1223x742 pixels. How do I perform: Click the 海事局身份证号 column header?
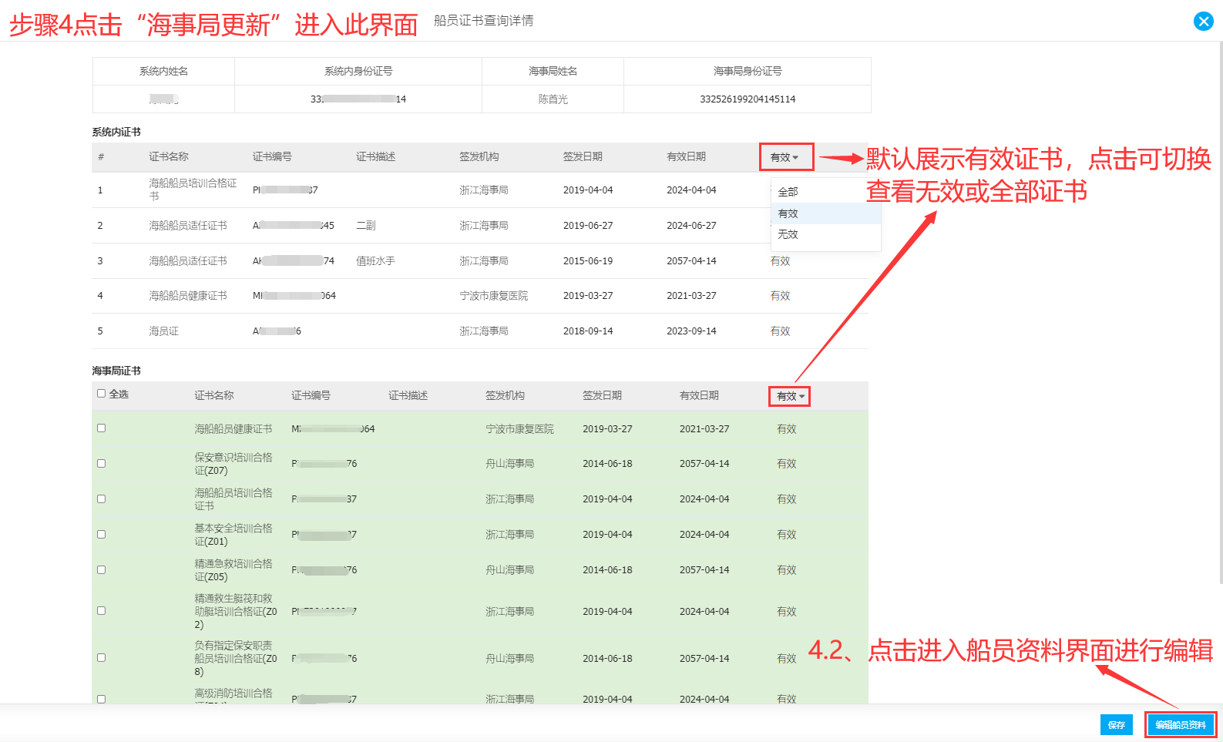coord(748,71)
